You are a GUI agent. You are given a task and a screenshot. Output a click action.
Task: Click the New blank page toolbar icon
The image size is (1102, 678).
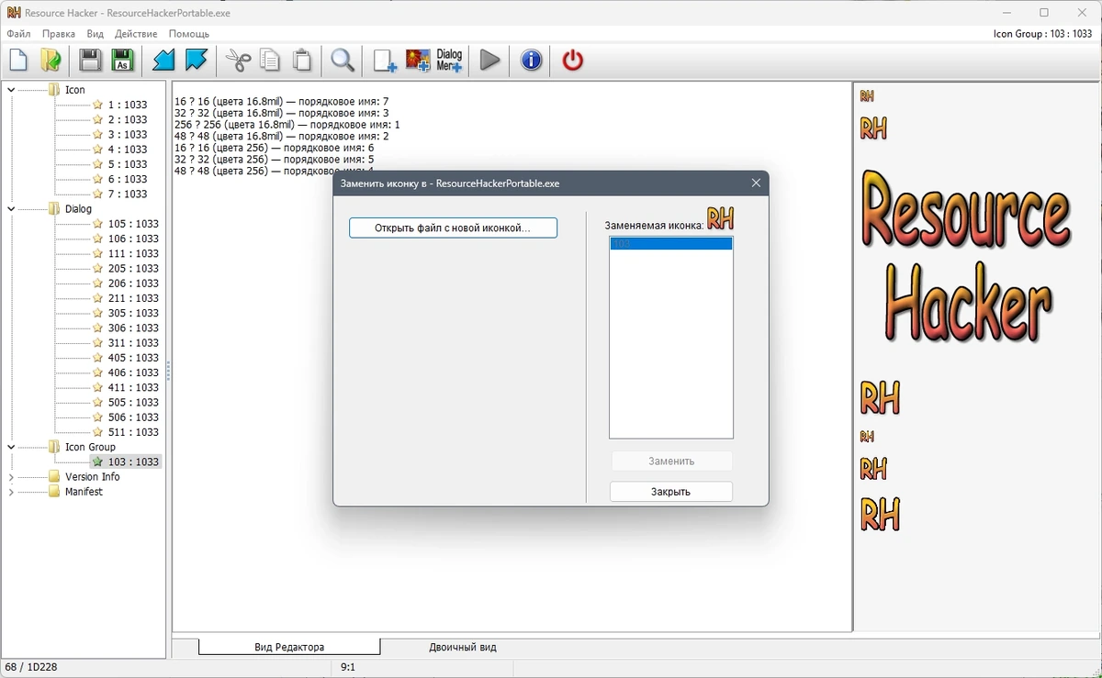coord(18,61)
